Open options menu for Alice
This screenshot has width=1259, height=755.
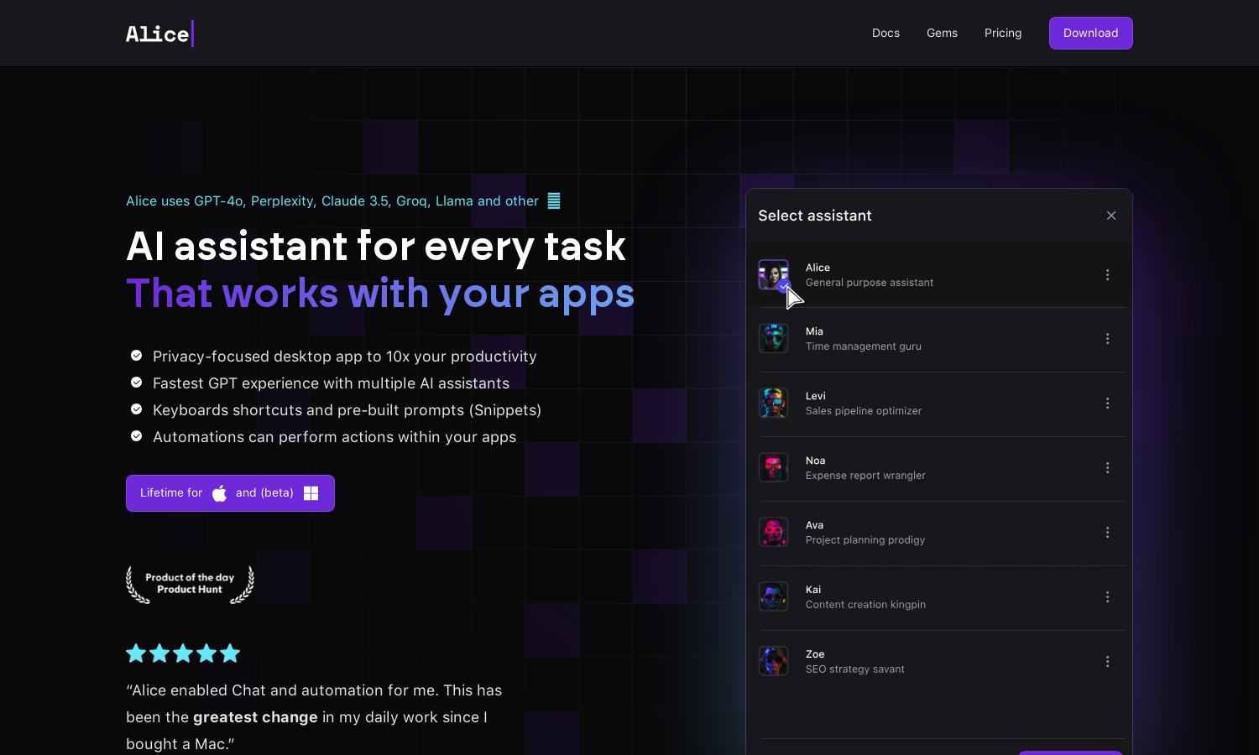coord(1107,275)
